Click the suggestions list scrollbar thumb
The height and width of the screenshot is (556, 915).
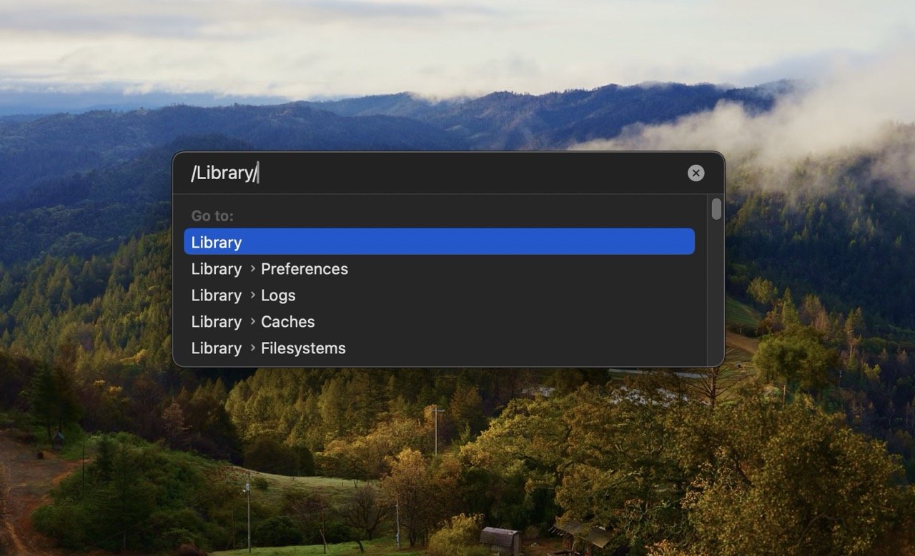(x=716, y=209)
